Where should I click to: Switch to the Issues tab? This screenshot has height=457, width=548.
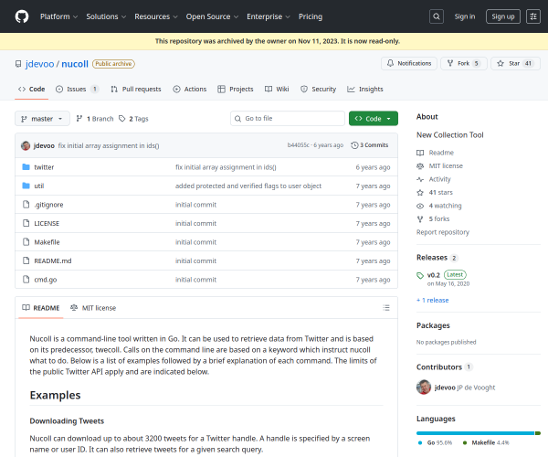click(77, 90)
